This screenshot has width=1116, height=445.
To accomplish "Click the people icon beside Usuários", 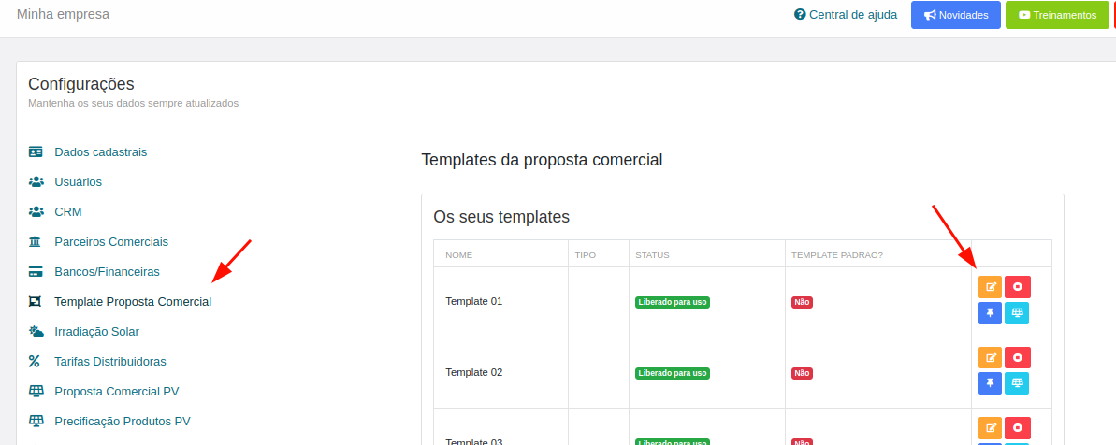I will pos(36,182).
